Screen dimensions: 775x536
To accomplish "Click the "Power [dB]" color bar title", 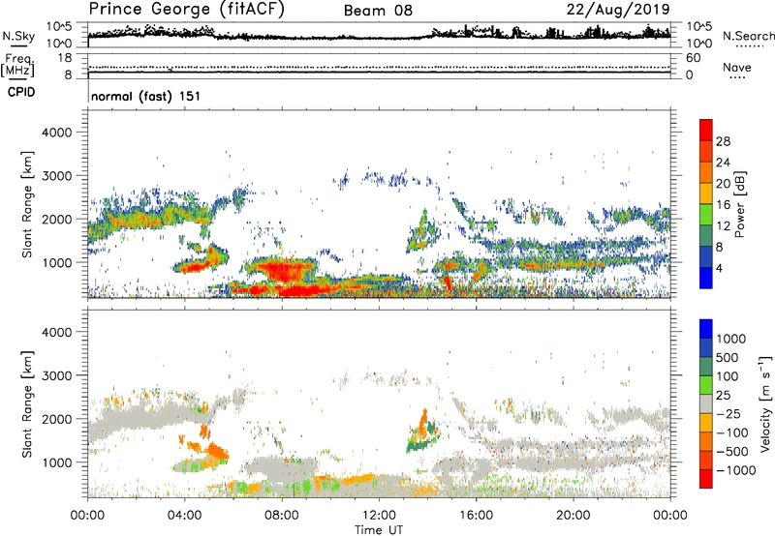I will click(739, 204).
